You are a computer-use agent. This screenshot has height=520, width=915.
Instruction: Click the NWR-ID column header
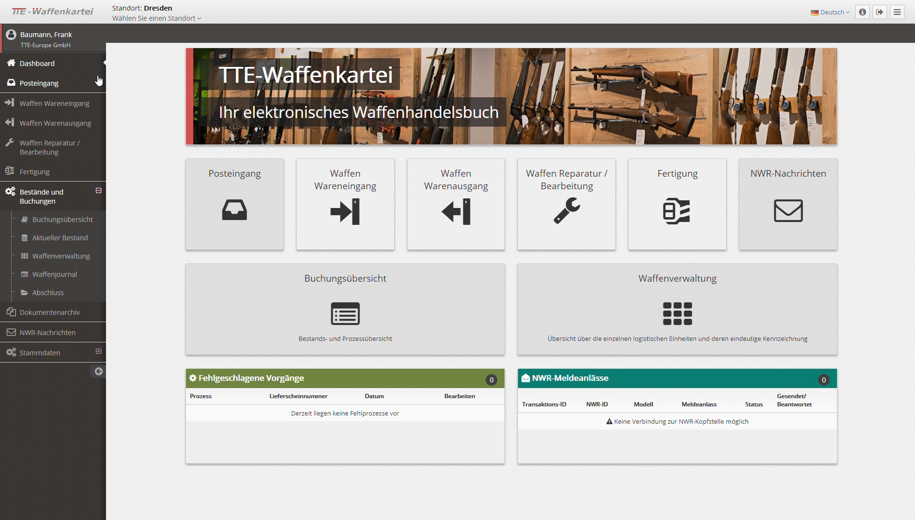click(x=597, y=404)
